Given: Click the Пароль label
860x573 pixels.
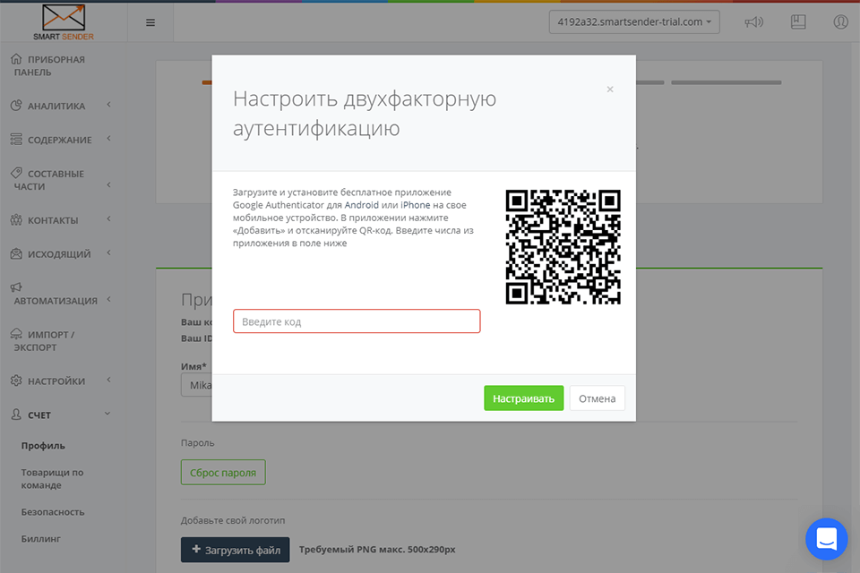Looking at the screenshot, I should point(197,443).
